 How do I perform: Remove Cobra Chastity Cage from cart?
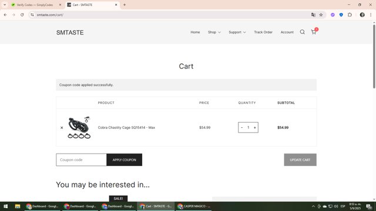[x=62, y=128]
